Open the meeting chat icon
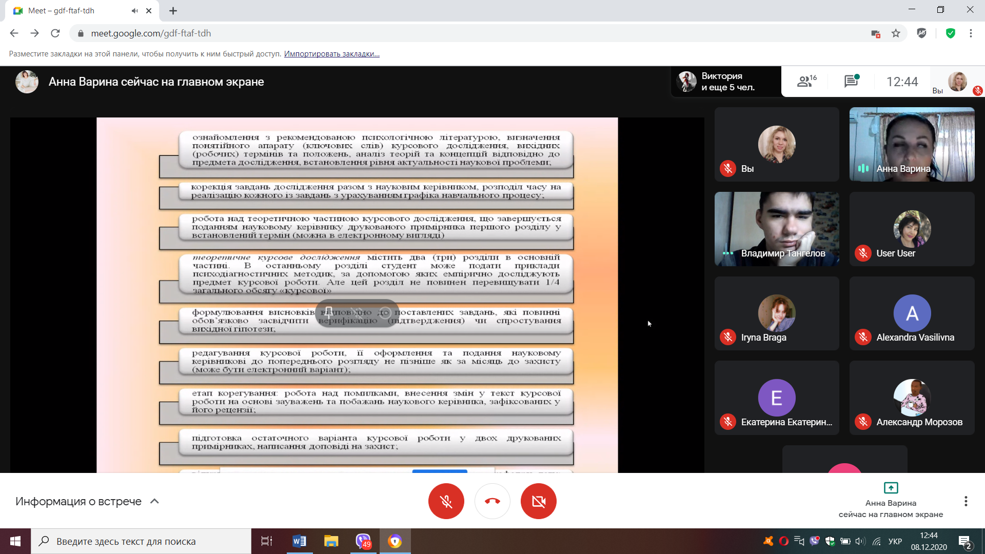Image resolution: width=985 pixels, height=554 pixels. (x=851, y=81)
